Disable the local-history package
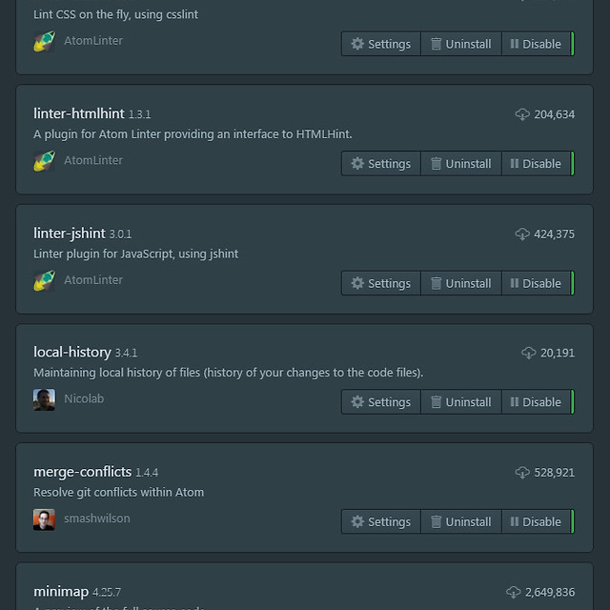610x610 pixels. click(536, 402)
